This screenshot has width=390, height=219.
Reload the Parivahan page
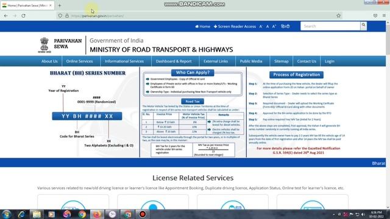23,16
